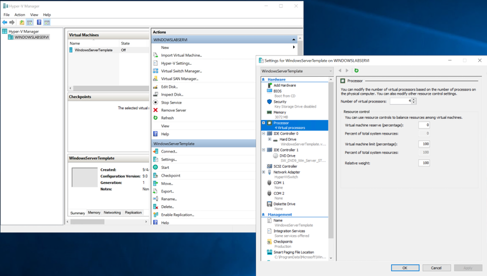
Task: Click the blue Help book toolbar icon
Action: [39, 23]
